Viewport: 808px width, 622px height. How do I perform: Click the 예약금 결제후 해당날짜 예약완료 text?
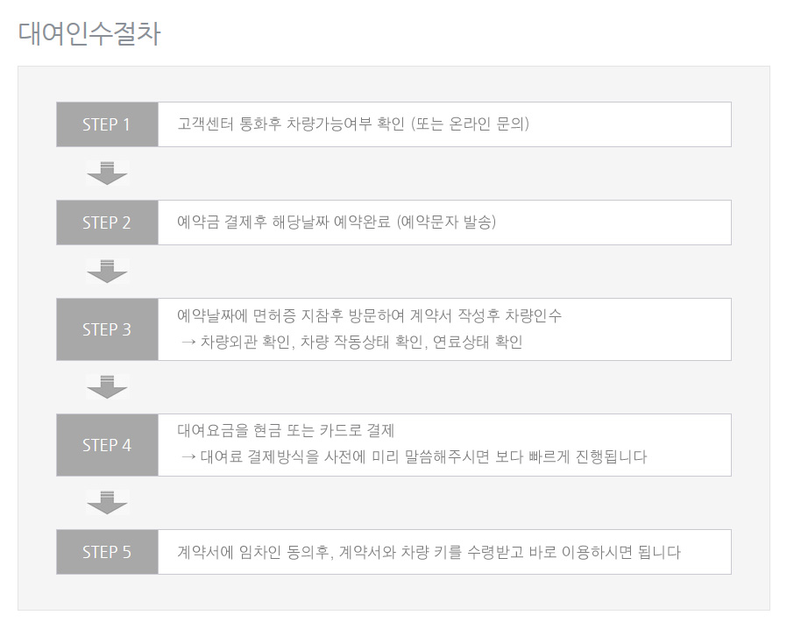coord(283,223)
